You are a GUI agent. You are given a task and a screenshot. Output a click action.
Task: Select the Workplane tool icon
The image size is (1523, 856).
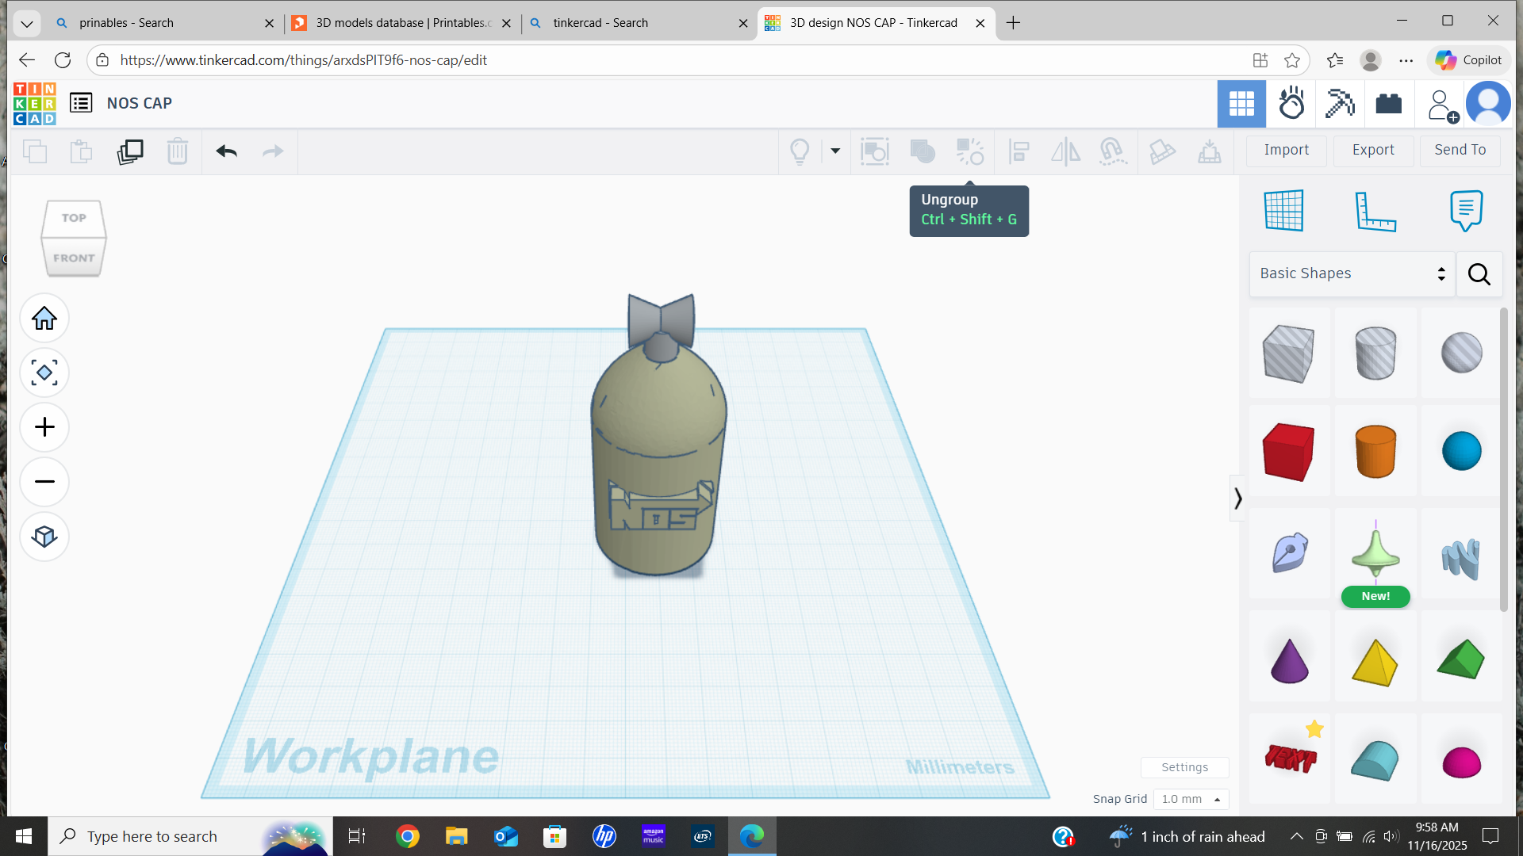coord(1283,211)
